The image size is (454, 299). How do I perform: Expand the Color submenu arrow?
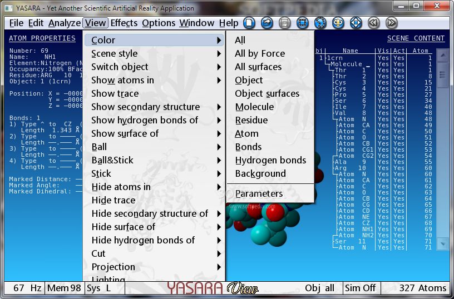[x=219, y=41]
